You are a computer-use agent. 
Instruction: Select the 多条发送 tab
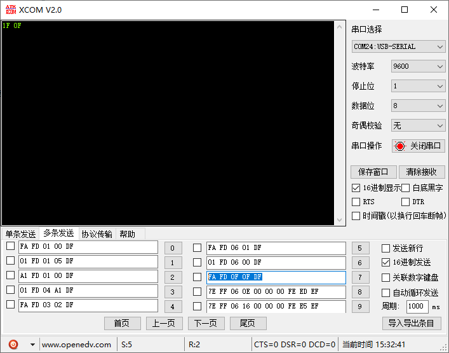(x=58, y=233)
